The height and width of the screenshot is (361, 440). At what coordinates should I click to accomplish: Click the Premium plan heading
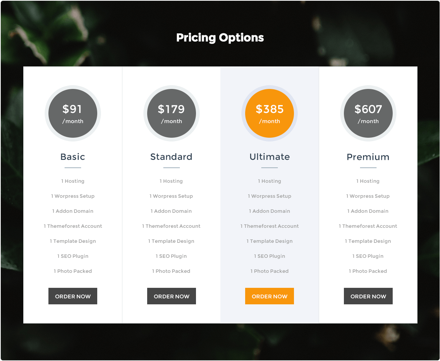[368, 157]
